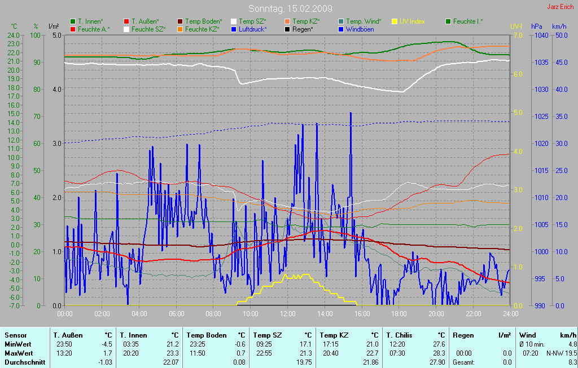Click the T. Außen average -1.03
Image resolution: width=578 pixels, height=368 pixels.
coord(105,362)
